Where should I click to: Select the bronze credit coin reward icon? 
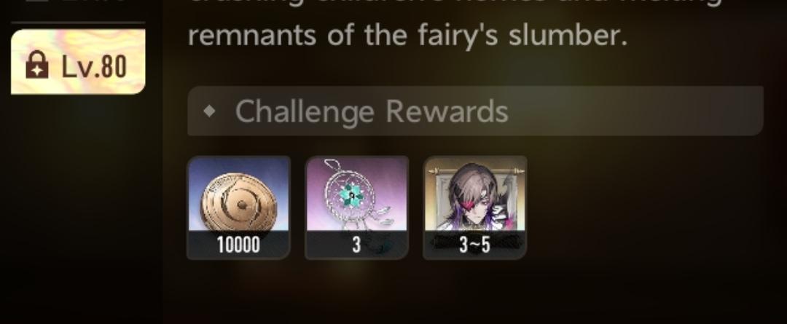(238, 208)
